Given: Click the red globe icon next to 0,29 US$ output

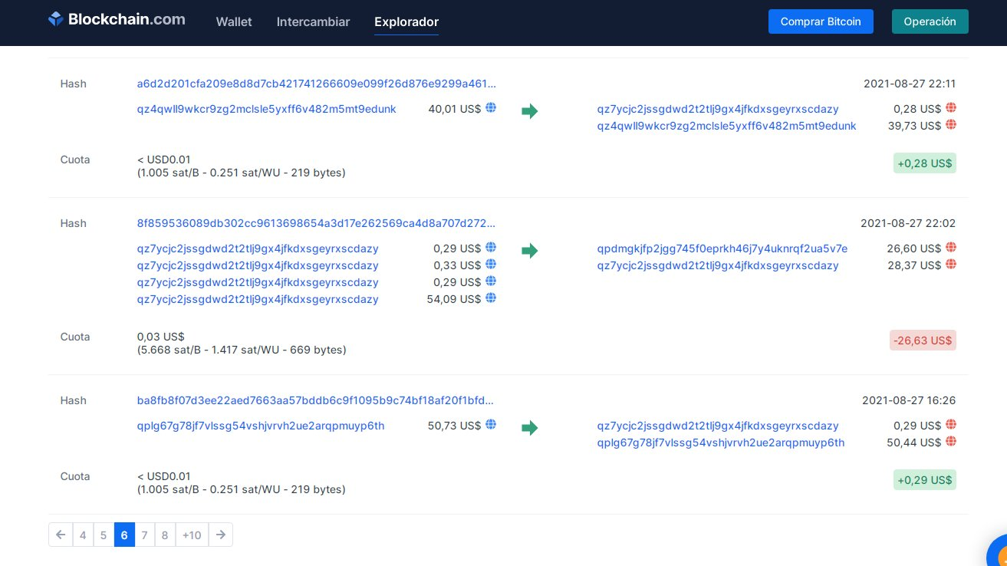Looking at the screenshot, I should [x=951, y=425].
